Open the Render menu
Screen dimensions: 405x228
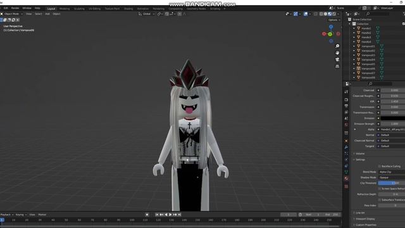pos(15,8)
